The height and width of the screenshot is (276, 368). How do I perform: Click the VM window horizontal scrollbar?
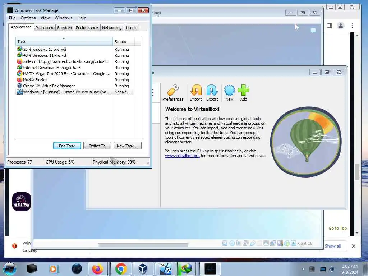[143, 245]
